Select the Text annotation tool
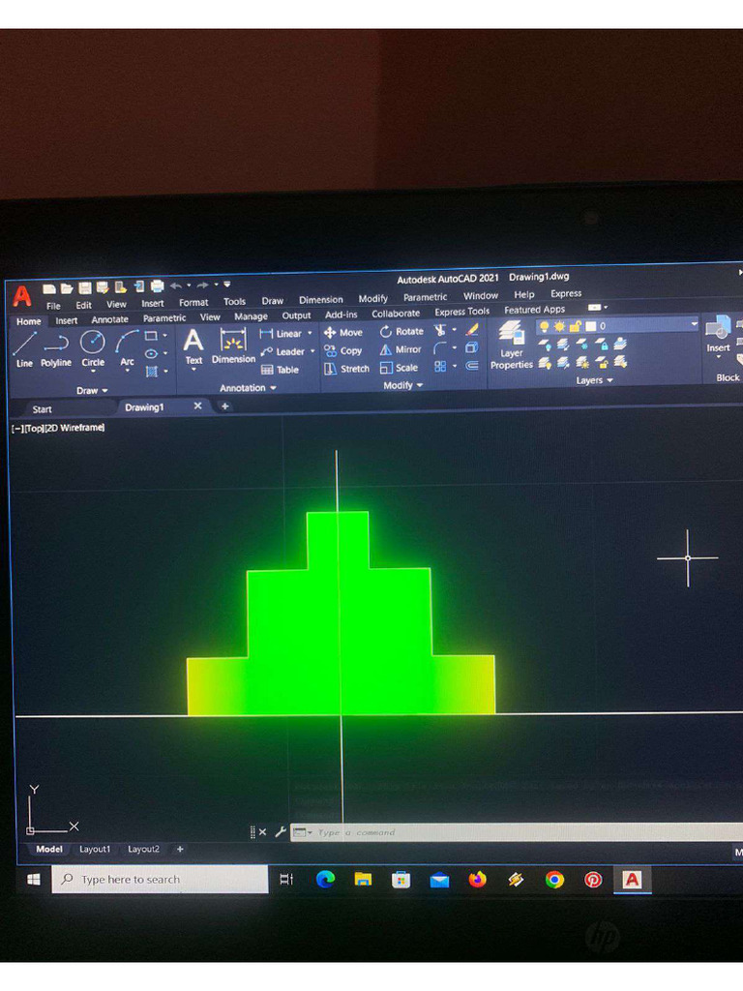 (x=193, y=346)
